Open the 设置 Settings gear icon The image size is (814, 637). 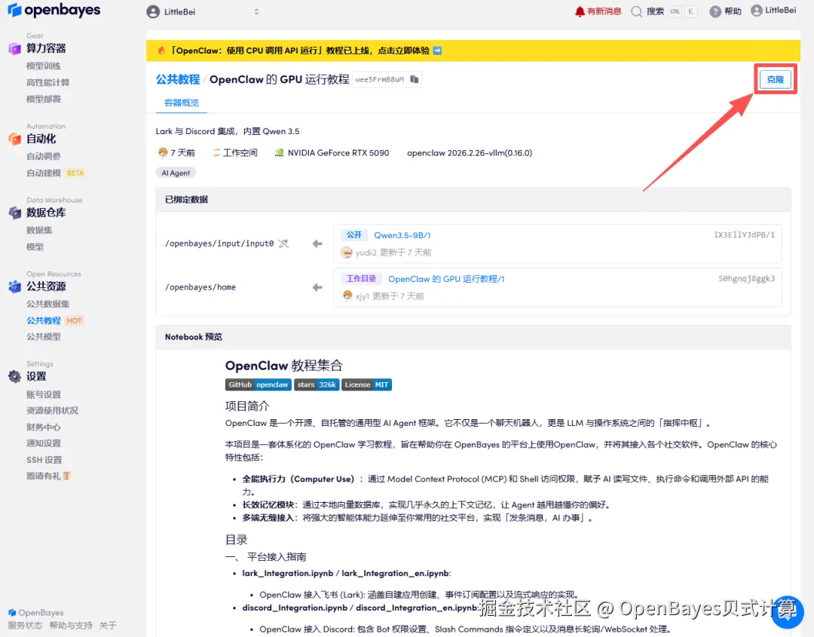(x=16, y=376)
